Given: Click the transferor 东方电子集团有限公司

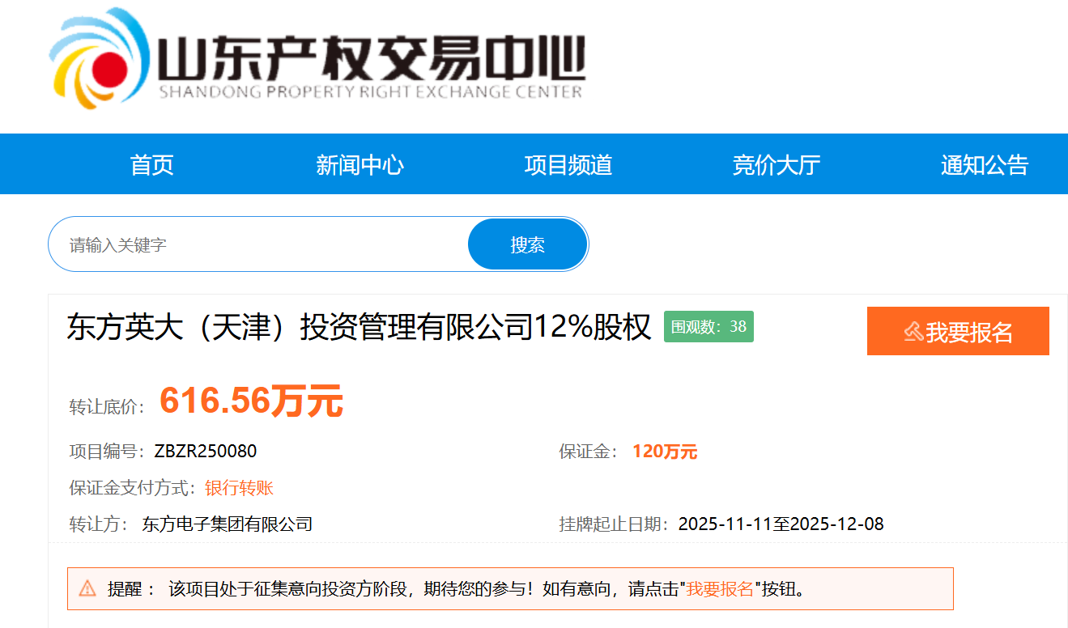Looking at the screenshot, I should click(x=228, y=524).
